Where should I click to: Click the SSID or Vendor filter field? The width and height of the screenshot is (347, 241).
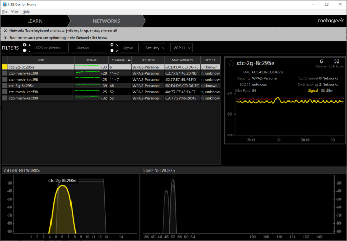pyautogui.click(x=50, y=48)
